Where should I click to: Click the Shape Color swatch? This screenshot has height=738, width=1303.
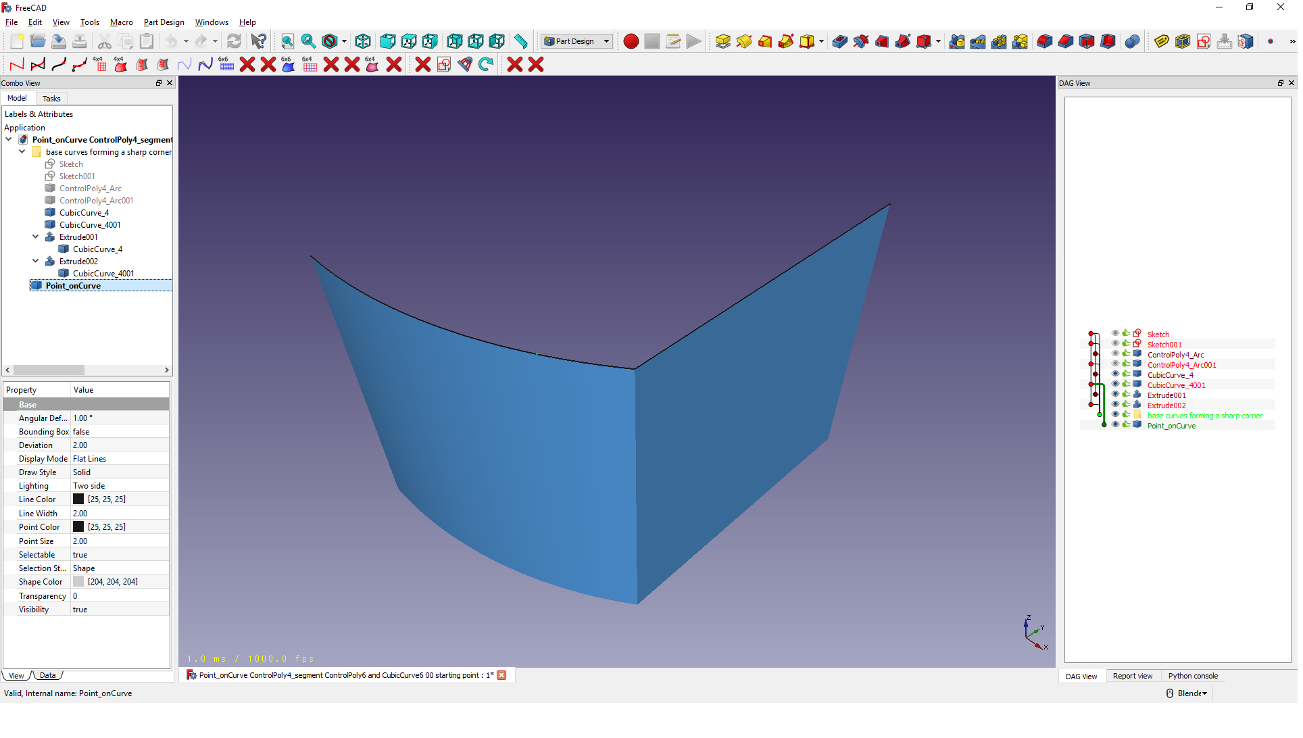pos(78,582)
